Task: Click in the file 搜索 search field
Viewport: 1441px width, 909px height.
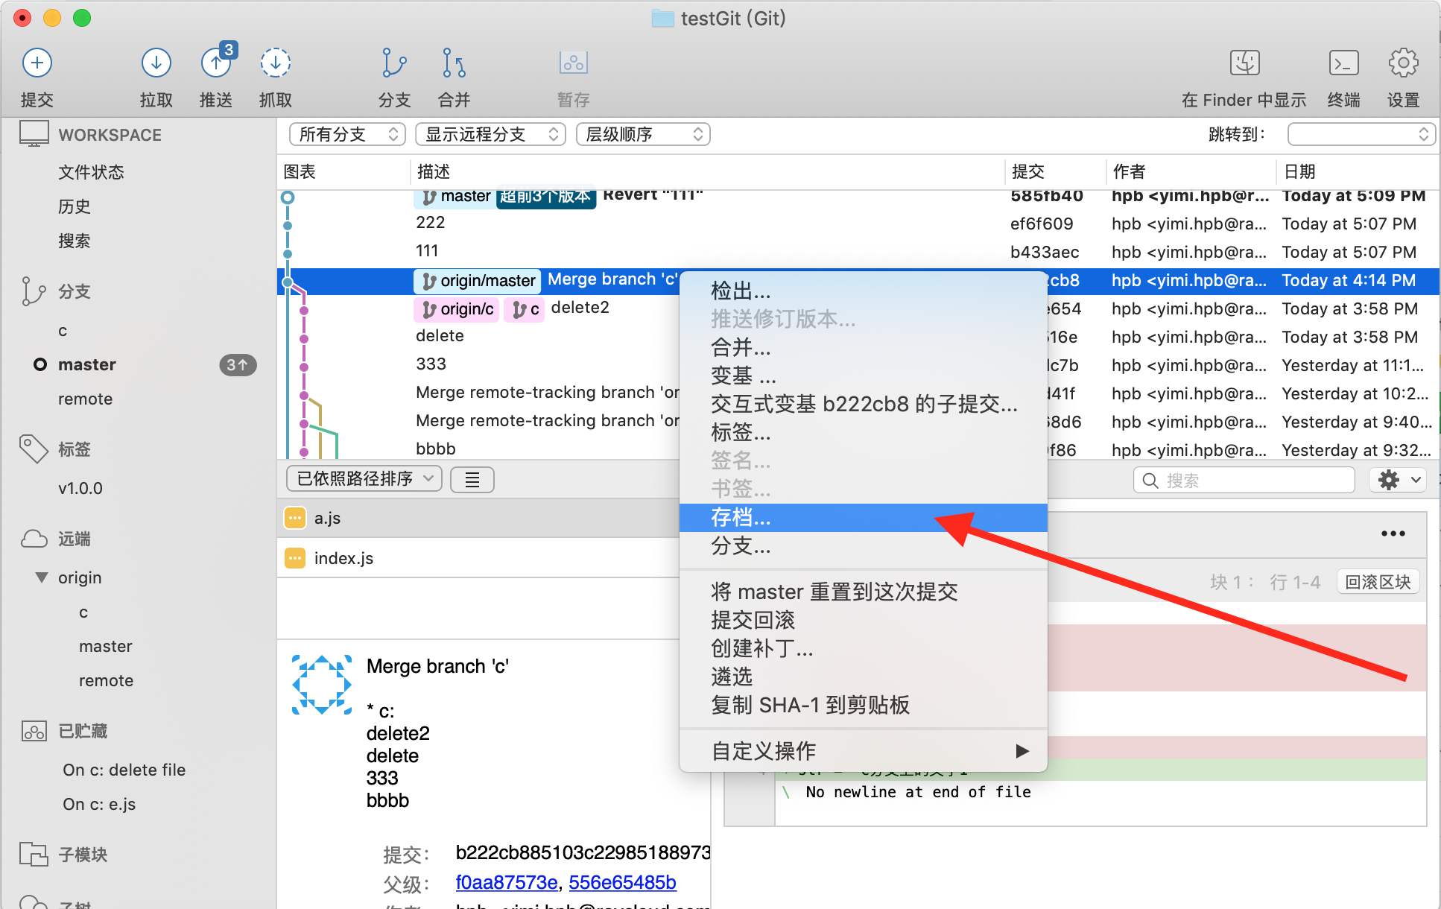Action: (1244, 481)
